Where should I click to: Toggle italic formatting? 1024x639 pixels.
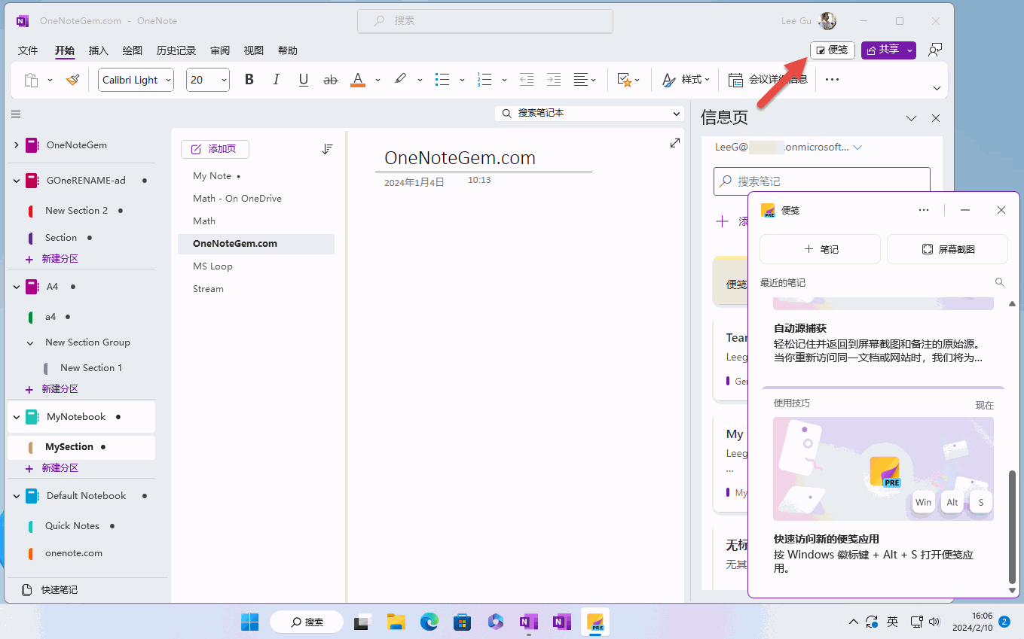pyautogui.click(x=277, y=80)
